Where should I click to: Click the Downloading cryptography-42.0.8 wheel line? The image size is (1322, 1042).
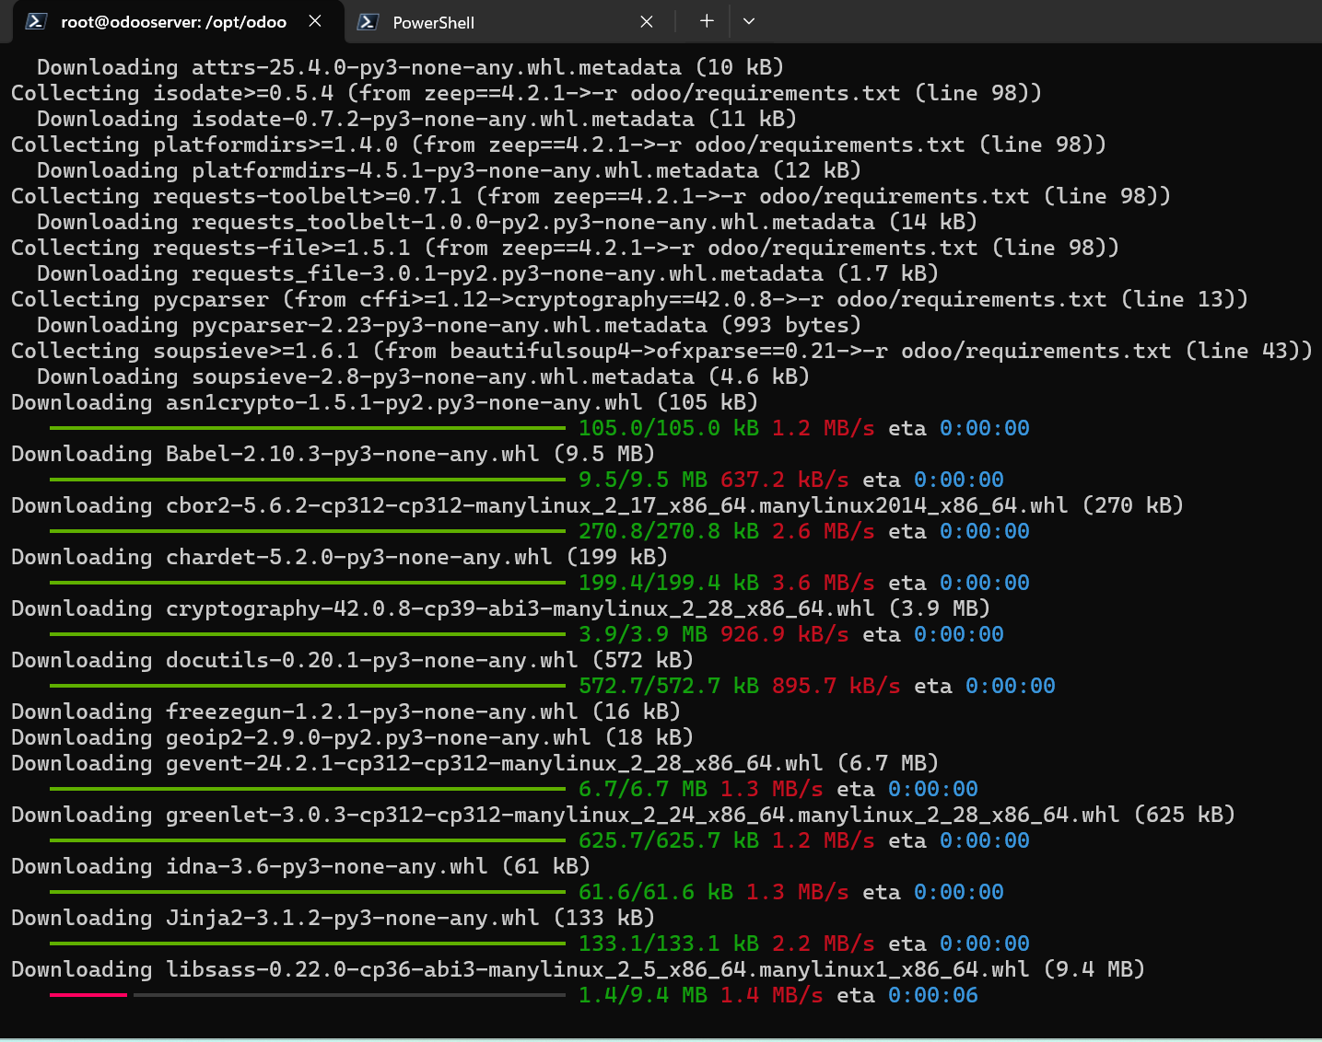[x=499, y=608]
